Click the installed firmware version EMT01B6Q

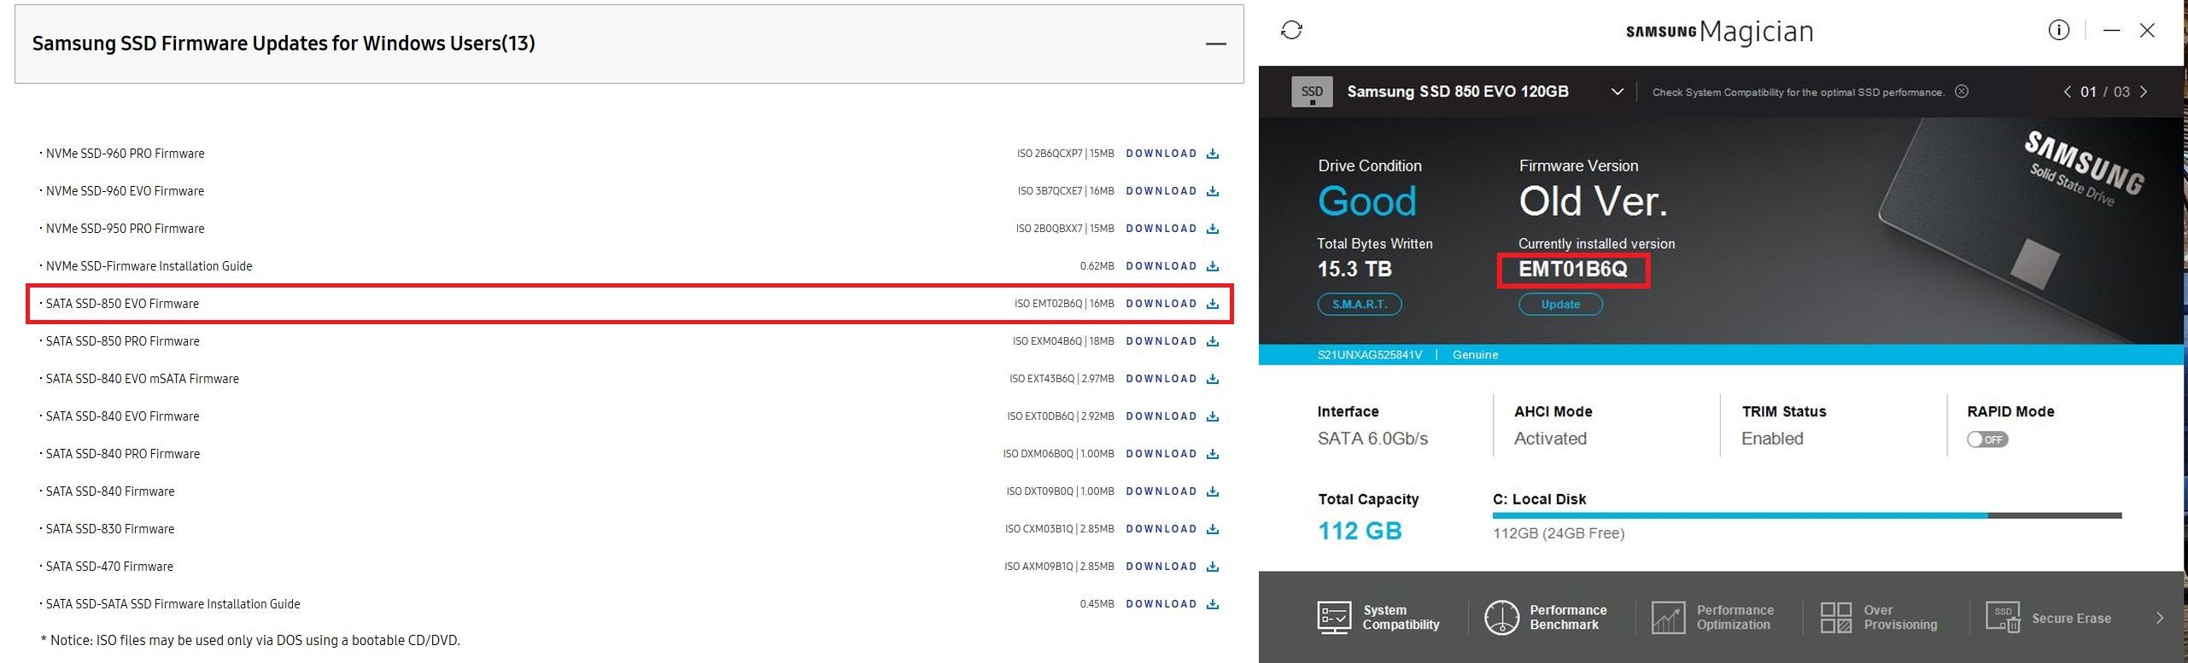click(x=1573, y=270)
